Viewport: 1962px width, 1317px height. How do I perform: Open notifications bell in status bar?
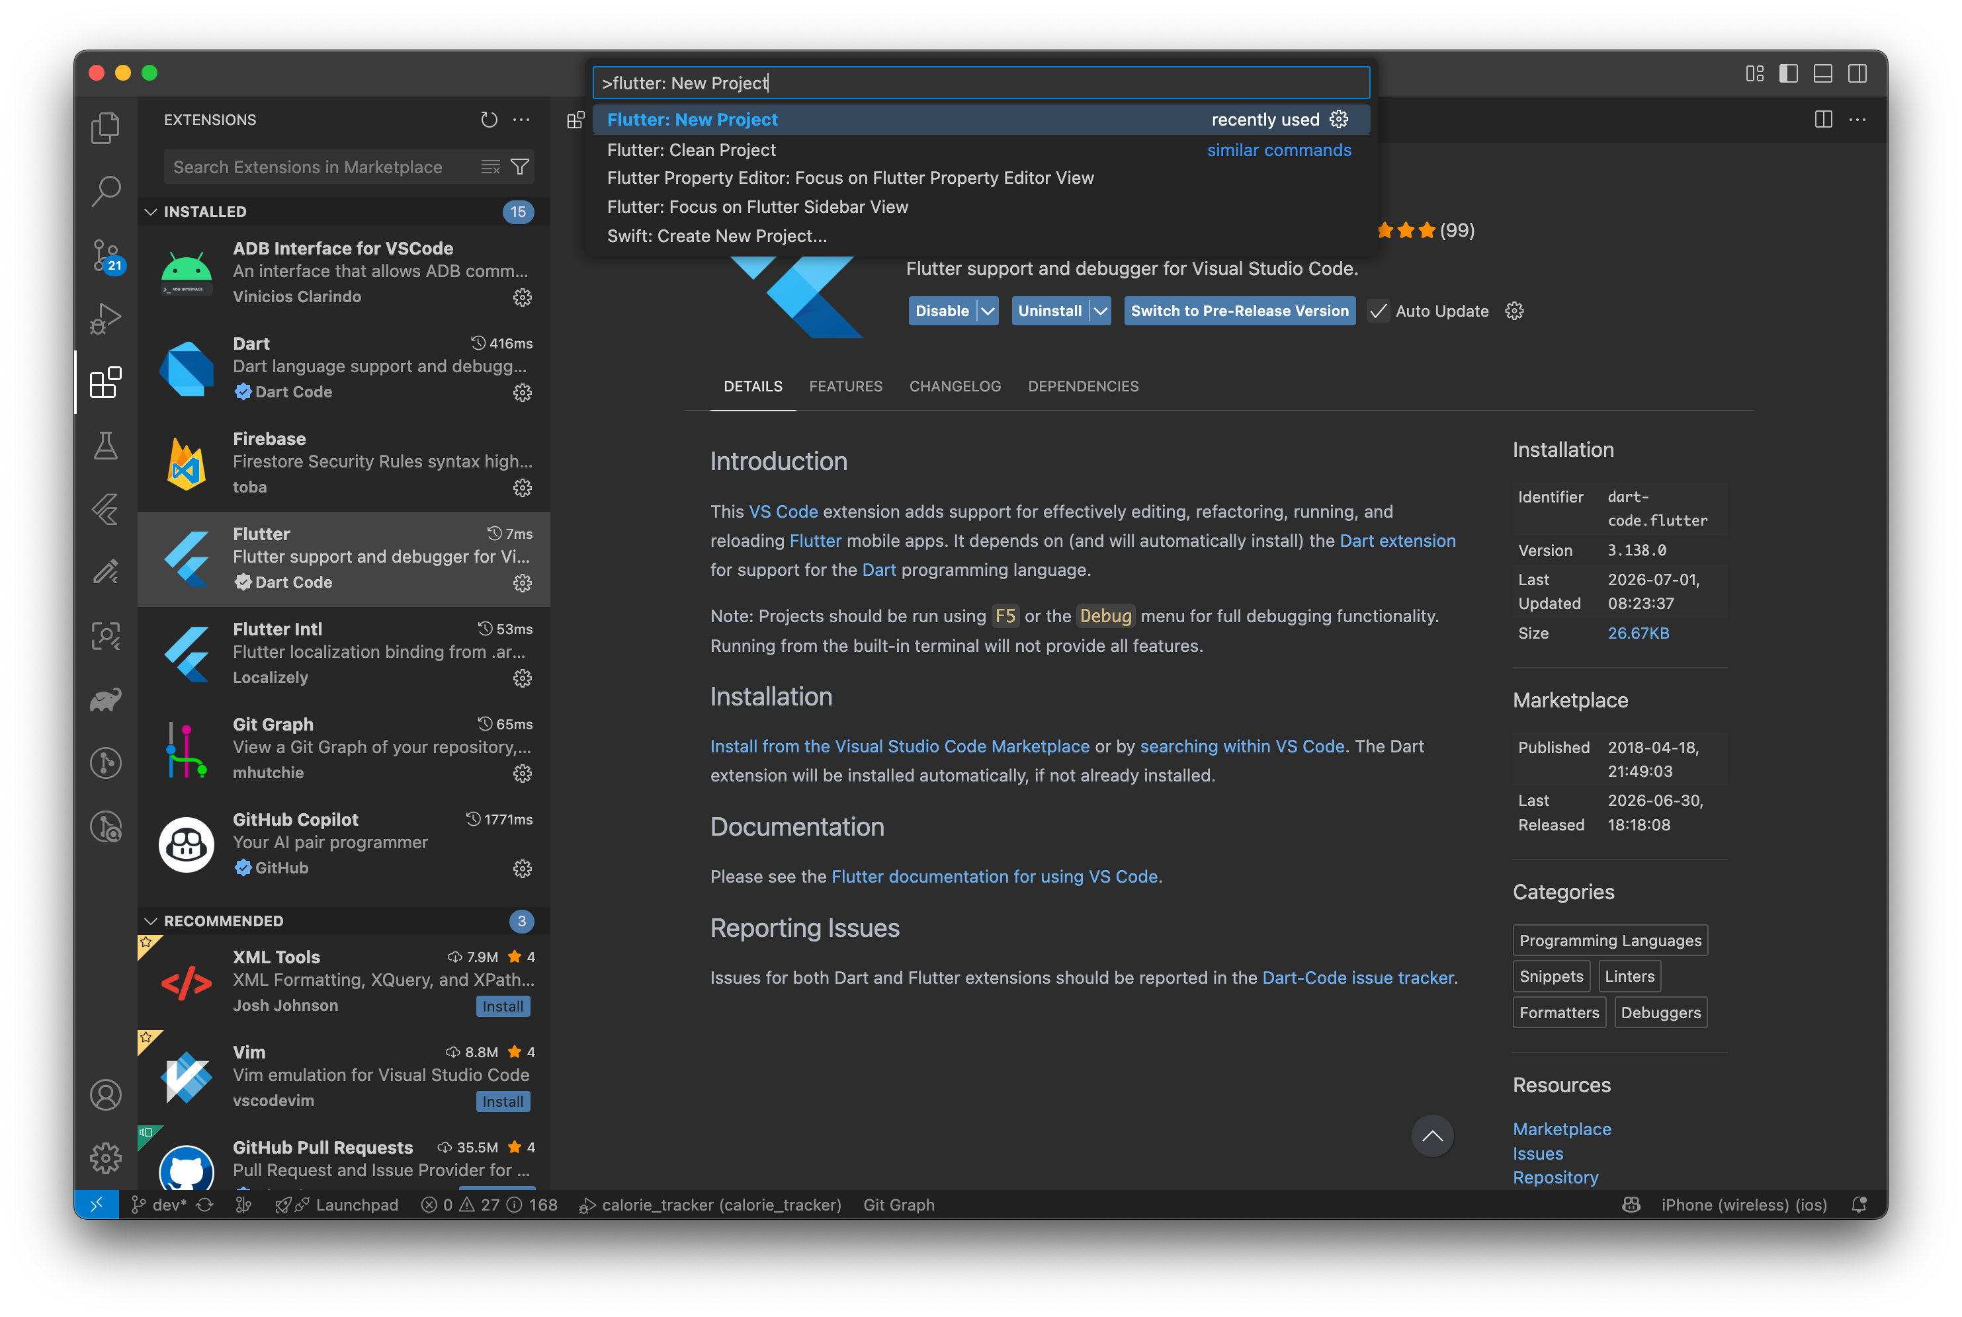(x=1859, y=1205)
